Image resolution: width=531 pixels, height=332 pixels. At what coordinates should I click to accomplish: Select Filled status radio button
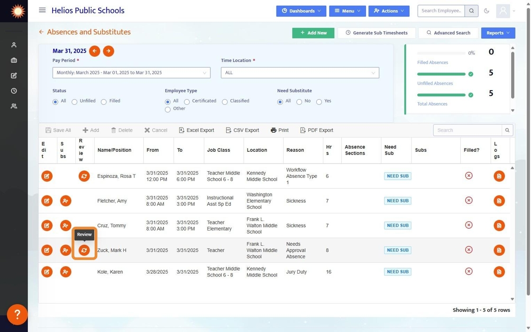(104, 101)
